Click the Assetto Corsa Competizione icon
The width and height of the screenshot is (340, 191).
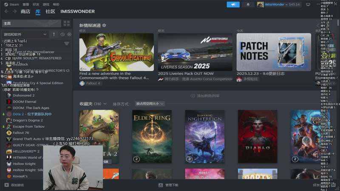click(x=161, y=79)
